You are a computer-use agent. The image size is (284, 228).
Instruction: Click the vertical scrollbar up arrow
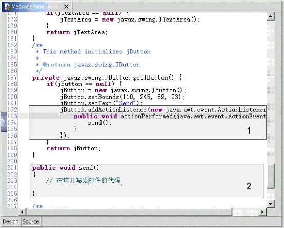click(271, 16)
